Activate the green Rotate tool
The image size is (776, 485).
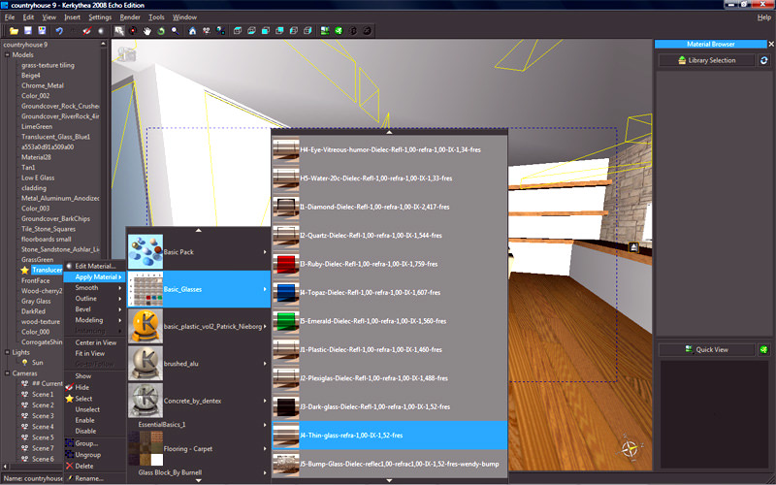point(161,31)
